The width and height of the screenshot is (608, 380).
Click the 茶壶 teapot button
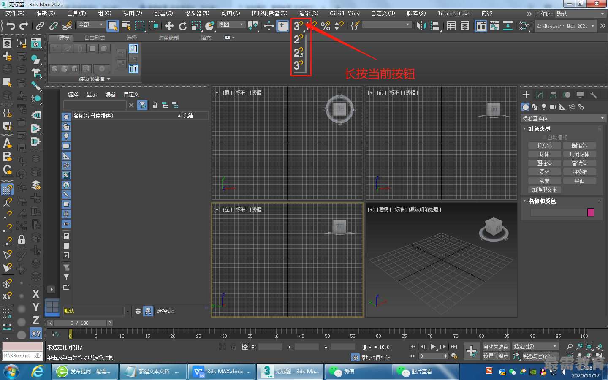[544, 181]
